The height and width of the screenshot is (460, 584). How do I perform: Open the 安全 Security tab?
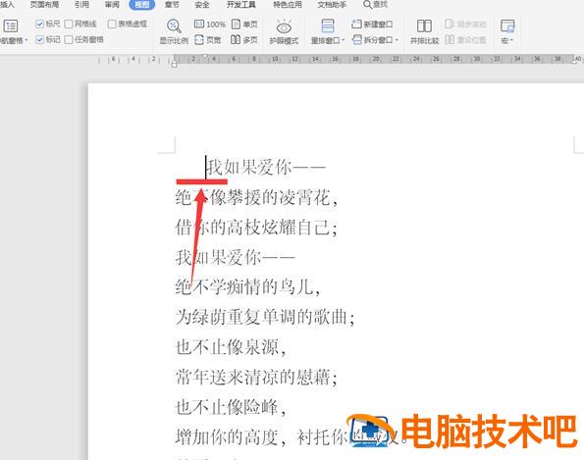(202, 5)
